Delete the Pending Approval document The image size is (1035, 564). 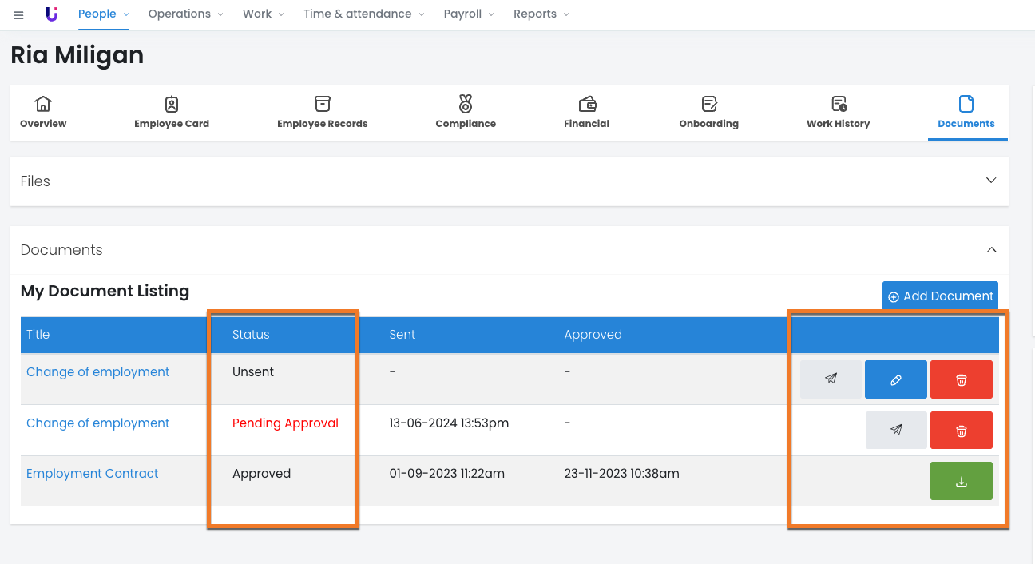pos(961,430)
